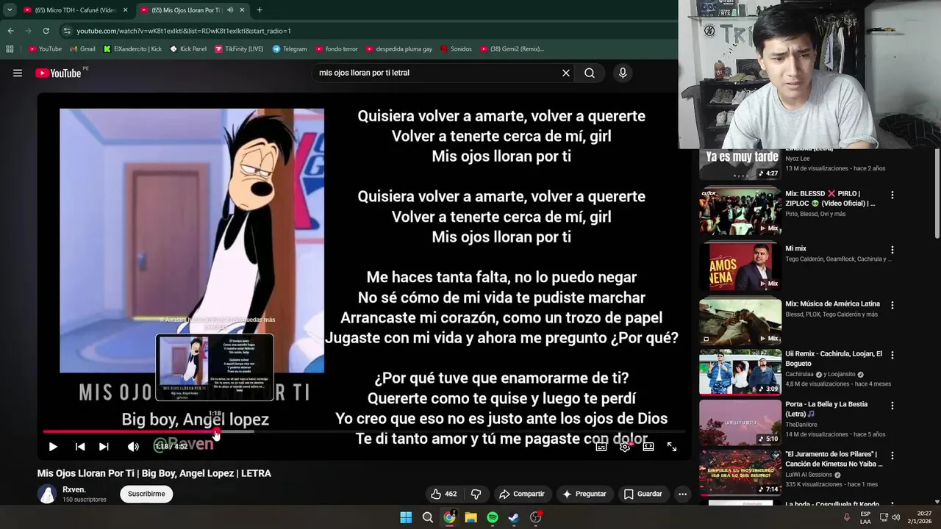Open Porta - La Bella y La Bestia thumbnail
The image size is (941, 529).
(x=740, y=422)
